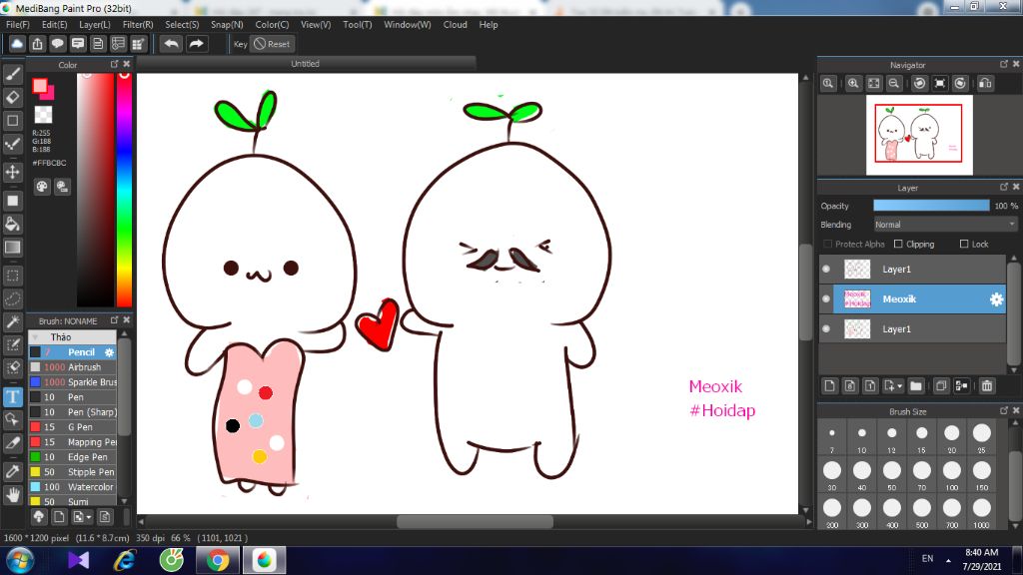Choose the Airbrush brush
Viewport: 1023px width, 575px height.
73,367
